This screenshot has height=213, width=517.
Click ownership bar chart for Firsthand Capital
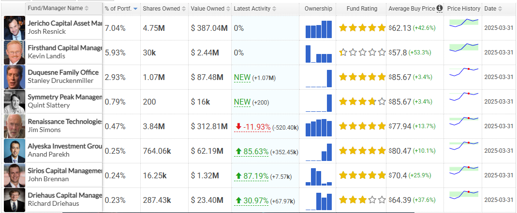pos(319,54)
